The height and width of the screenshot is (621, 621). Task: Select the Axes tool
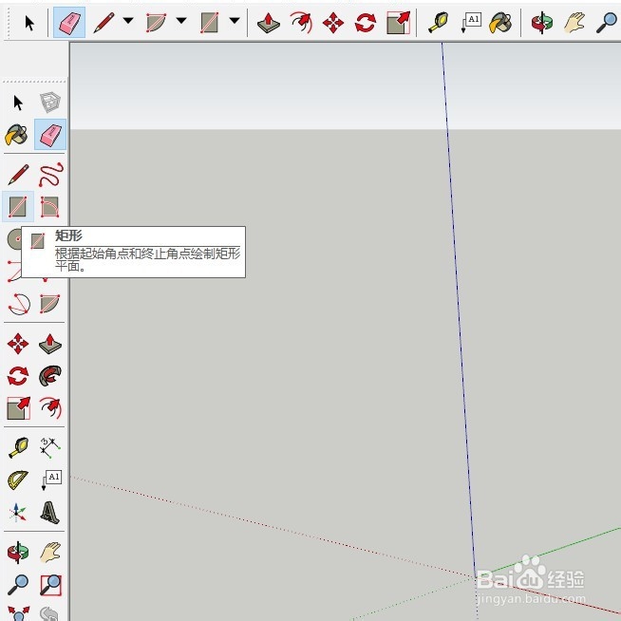point(17,513)
